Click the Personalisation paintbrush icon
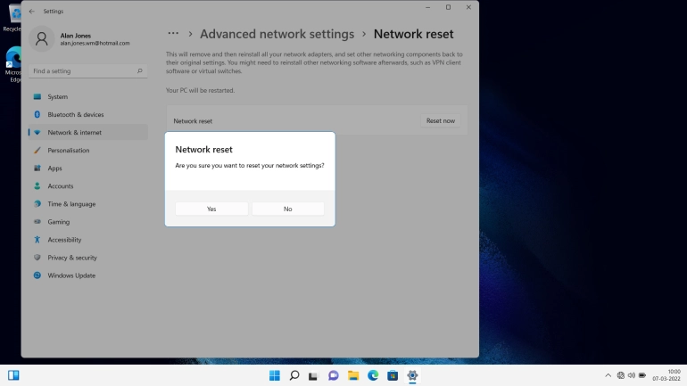 coord(37,150)
